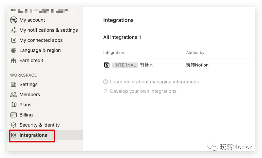The width and height of the screenshot is (262, 158).
Task: Go to Security & identity settings
Action: tap(39, 125)
